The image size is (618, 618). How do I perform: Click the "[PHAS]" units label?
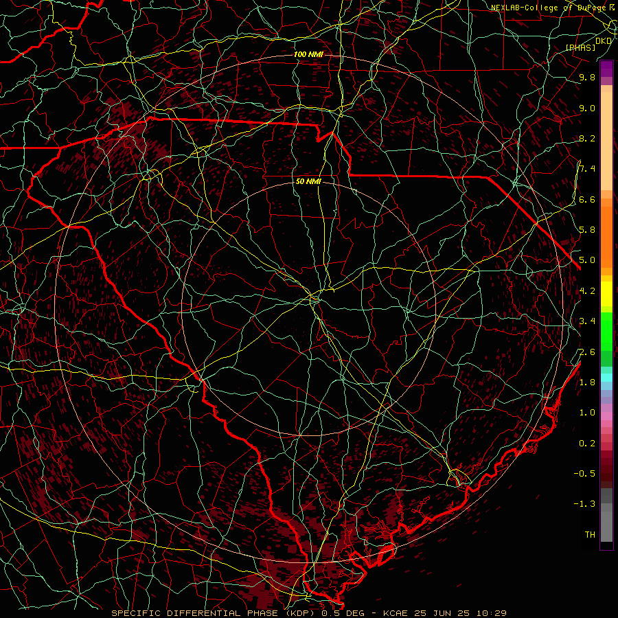click(x=580, y=47)
